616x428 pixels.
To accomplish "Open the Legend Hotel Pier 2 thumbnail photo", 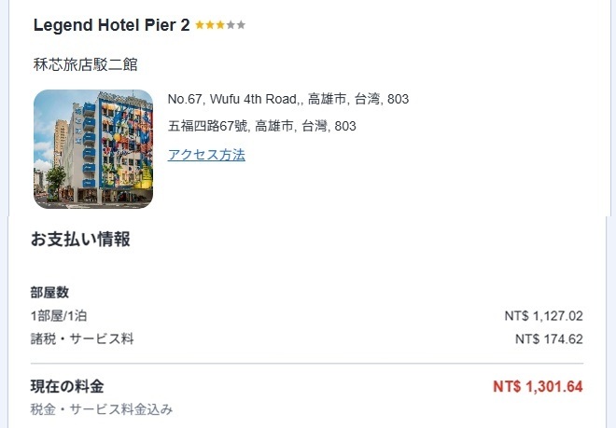I will tap(93, 149).
